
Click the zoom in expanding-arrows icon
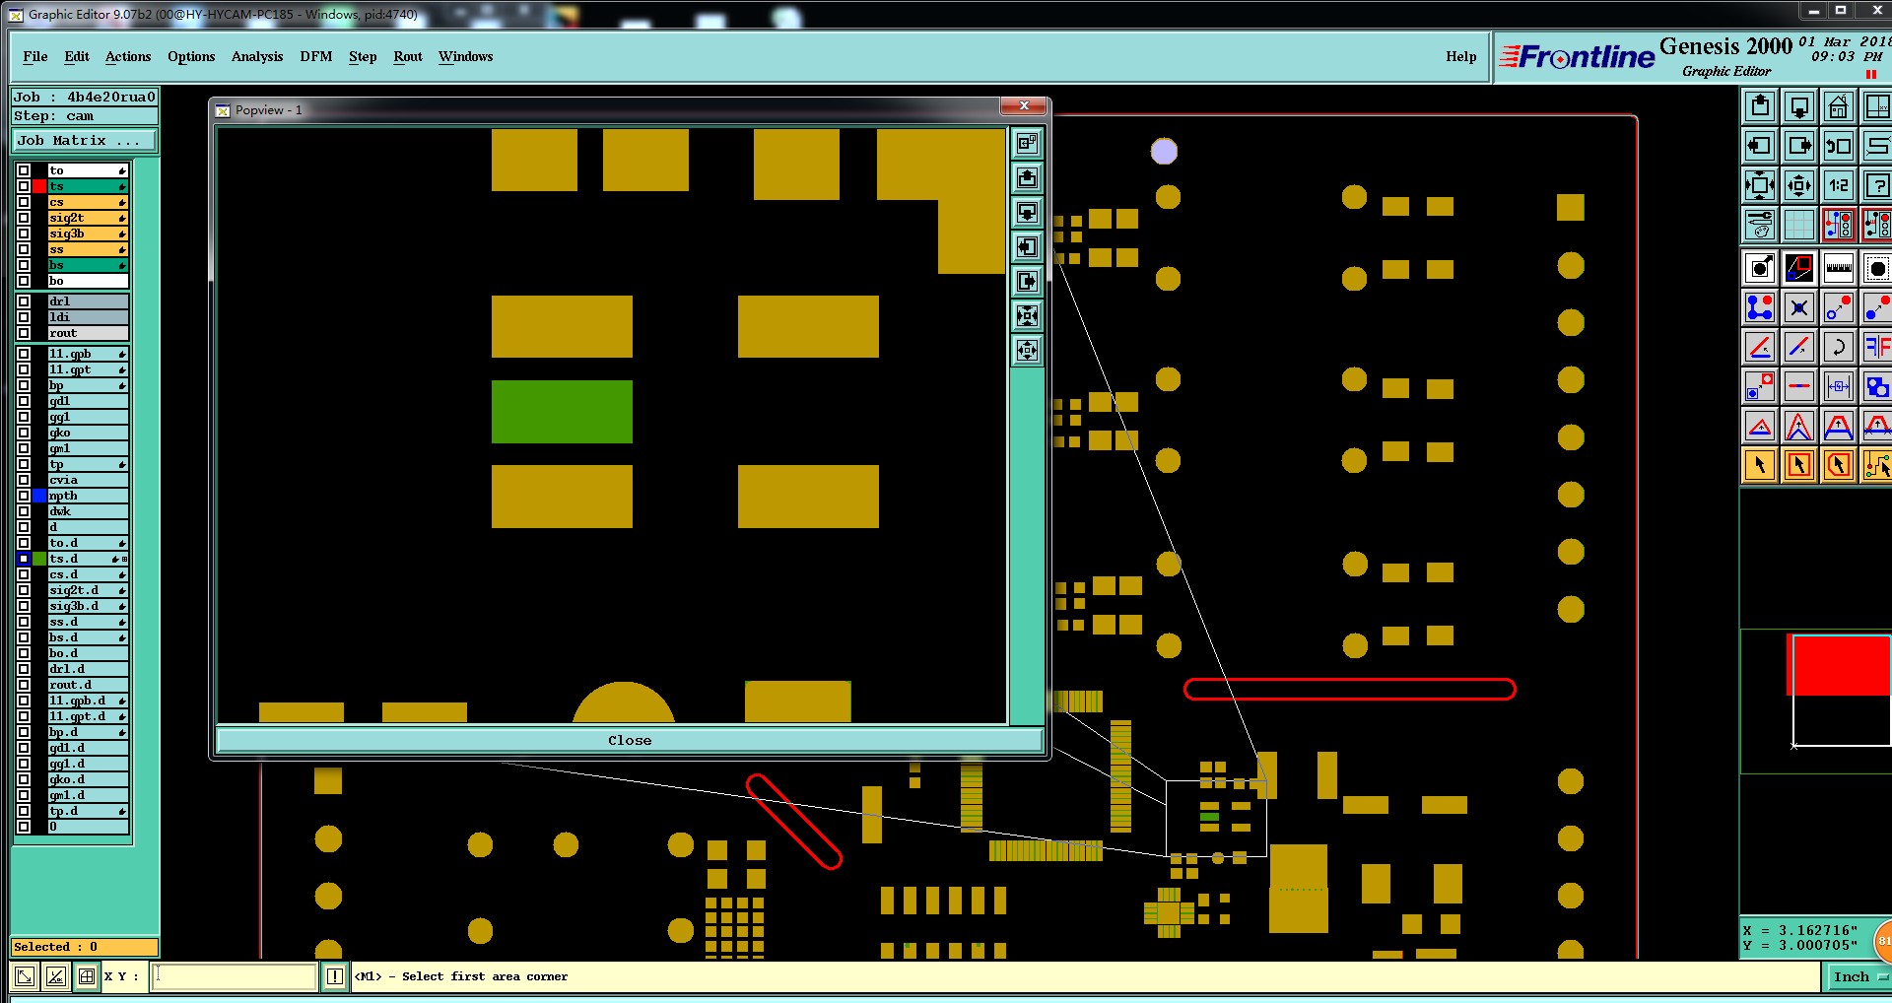[x=1760, y=185]
